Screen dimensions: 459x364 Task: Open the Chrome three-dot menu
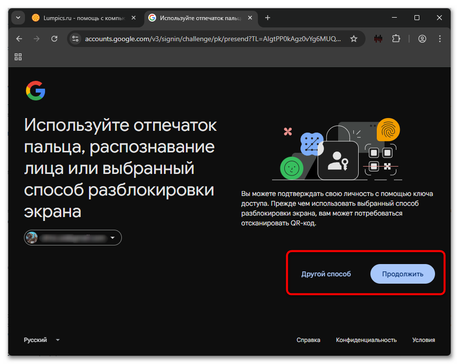point(440,39)
